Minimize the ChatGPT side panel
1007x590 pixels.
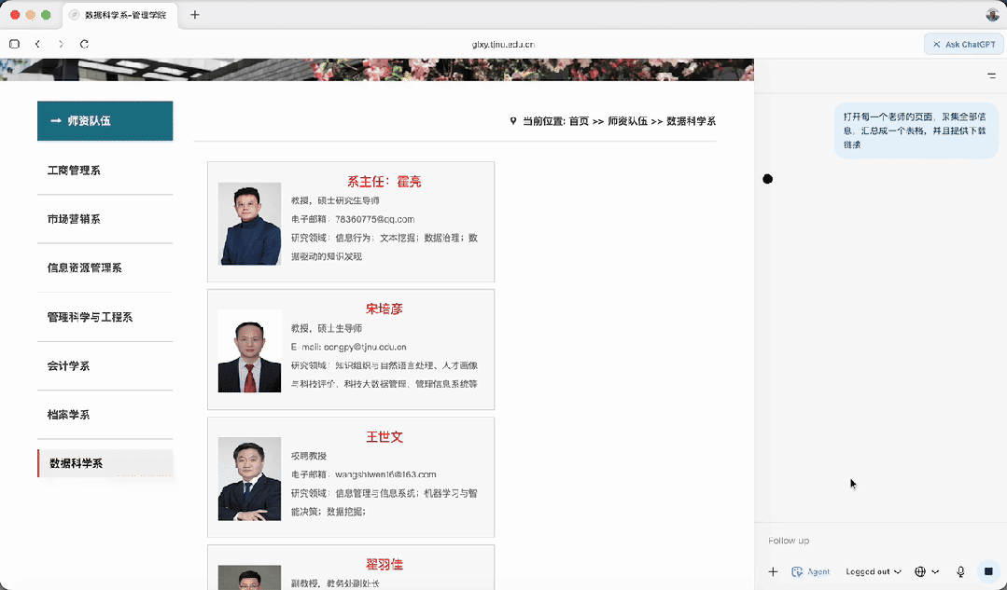tap(991, 75)
